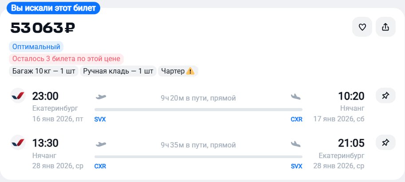Click the landing plane icon on outbound flight
This screenshot has width=405, height=182.
pos(296,97)
